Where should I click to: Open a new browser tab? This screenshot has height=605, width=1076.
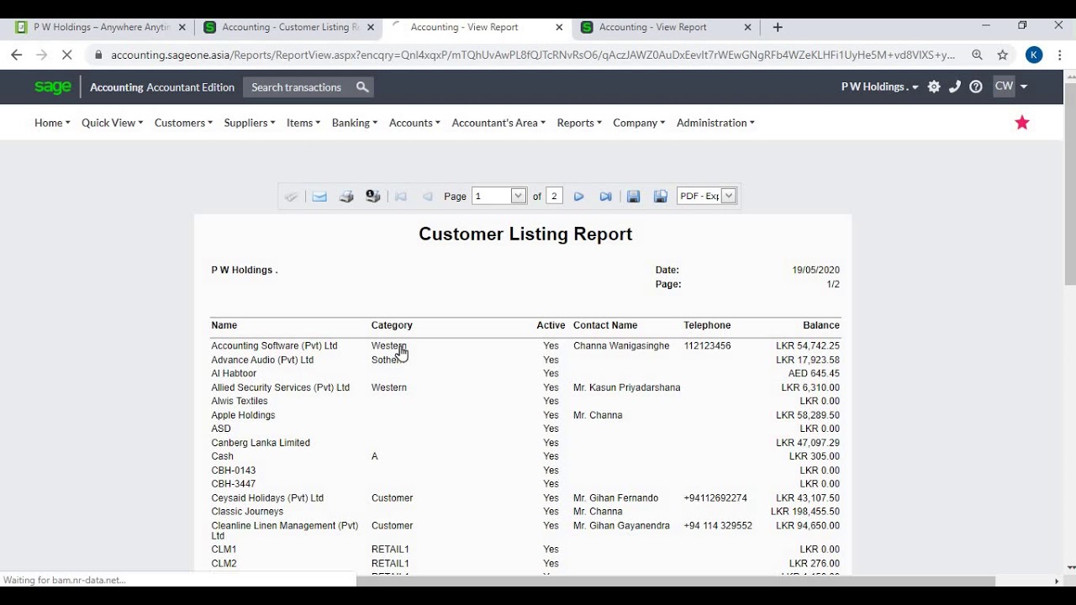click(778, 27)
